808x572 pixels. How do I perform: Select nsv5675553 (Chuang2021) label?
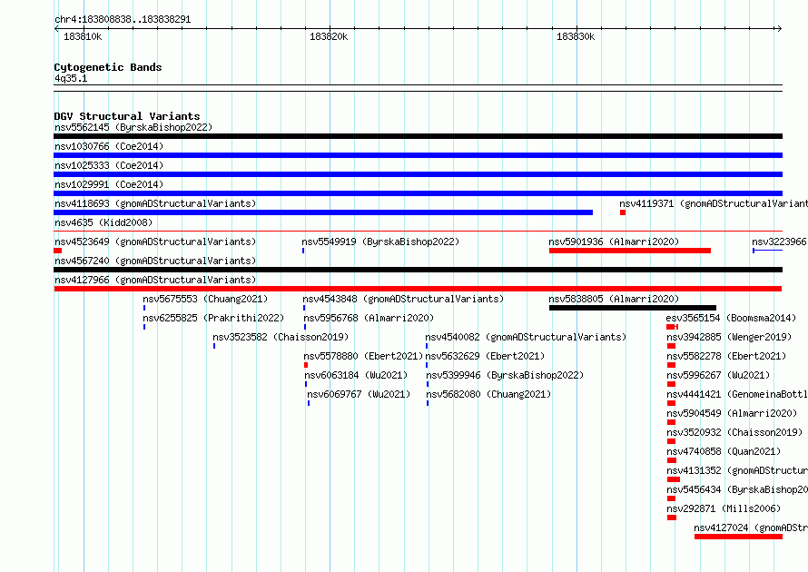point(205,299)
